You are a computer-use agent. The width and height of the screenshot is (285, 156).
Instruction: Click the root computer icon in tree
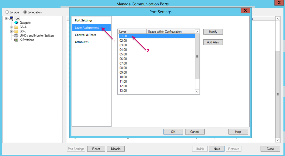11,18
